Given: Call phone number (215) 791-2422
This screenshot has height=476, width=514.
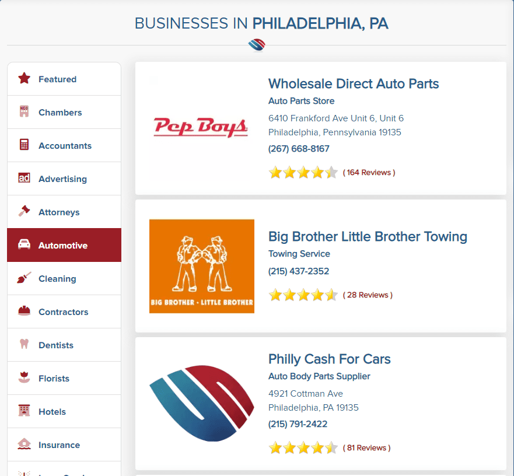Looking at the screenshot, I should (x=298, y=424).
